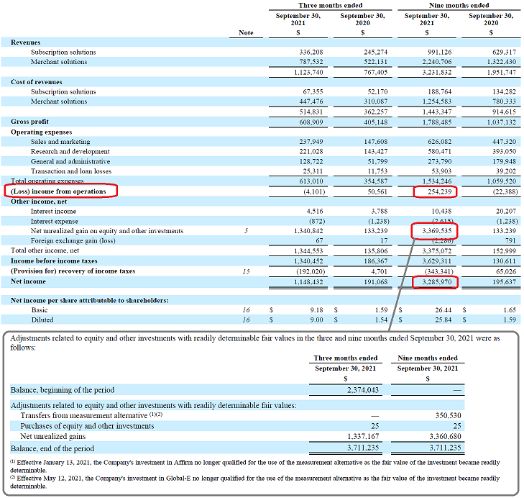Select the 'Cost of revenues' heading
Image resolution: width=524 pixels, height=498 pixels.
pos(37,82)
